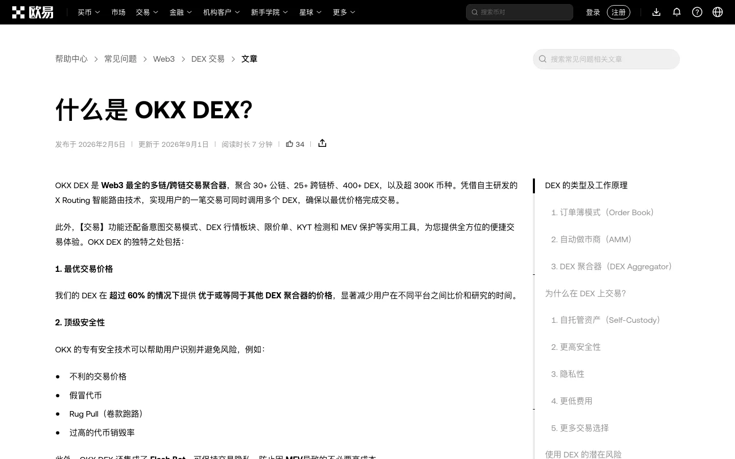Jump to 更高安全性 section
The height and width of the screenshot is (459, 735).
coord(576,347)
